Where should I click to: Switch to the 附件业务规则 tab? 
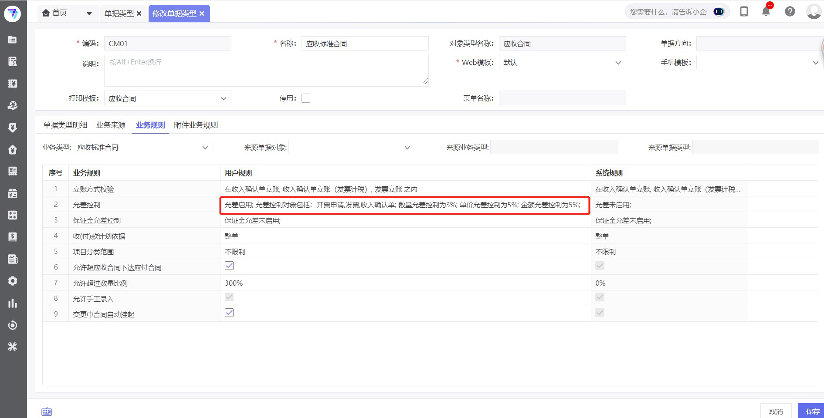196,125
